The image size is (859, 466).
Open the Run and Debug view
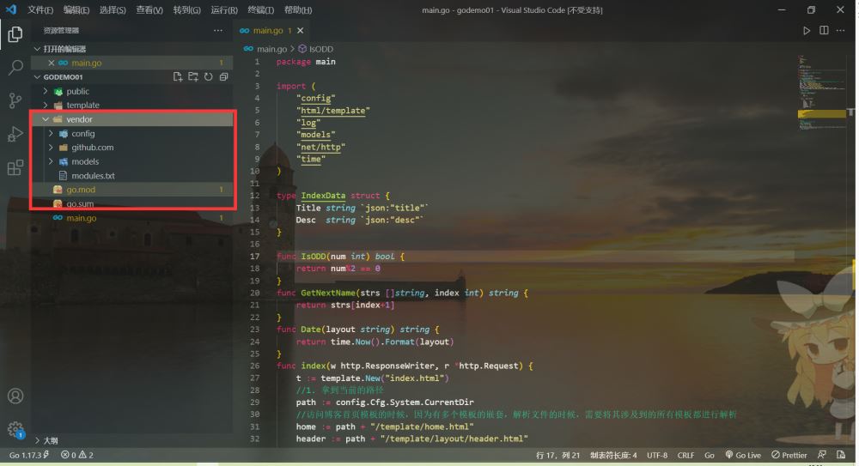coord(15,134)
